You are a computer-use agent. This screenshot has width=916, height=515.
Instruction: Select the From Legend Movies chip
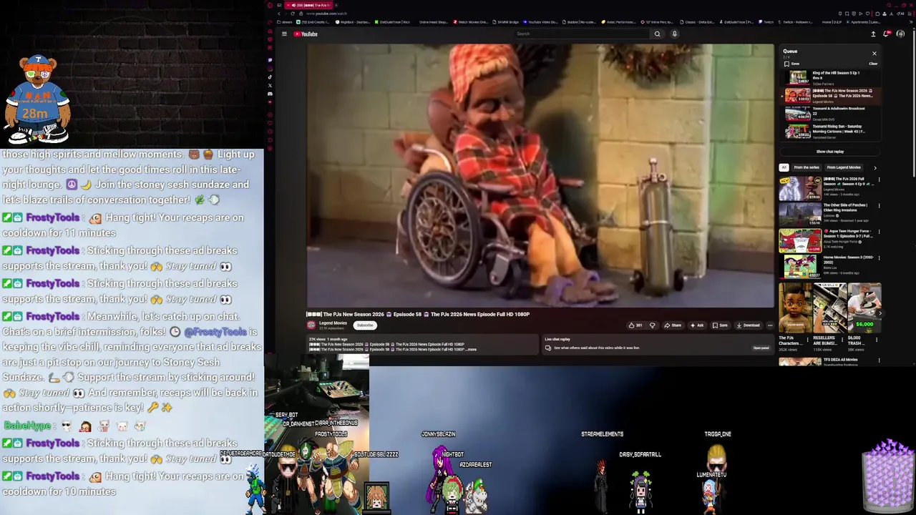click(x=844, y=167)
